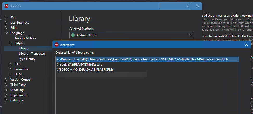Select the Deployment label
253x114 pixels.
point(19,95)
